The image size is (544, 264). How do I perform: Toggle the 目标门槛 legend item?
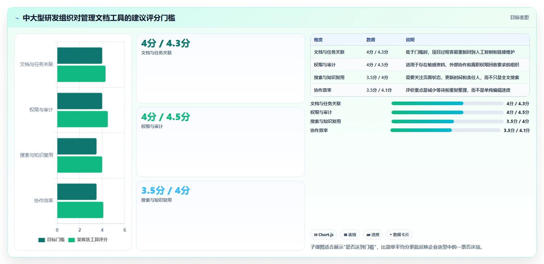pyautogui.click(x=51, y=240)
